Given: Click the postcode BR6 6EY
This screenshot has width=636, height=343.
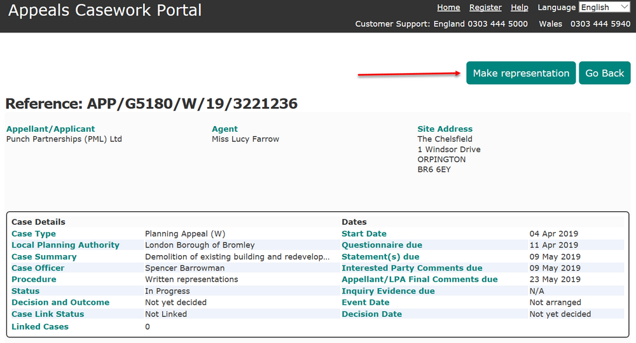Looking at the screenshot, I should pos(434,169).
